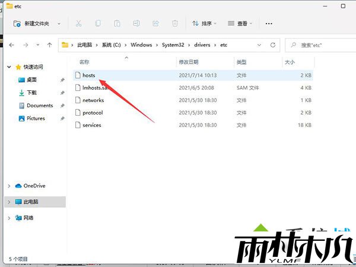Select the lmhosts.sam file

click(96, 88)
